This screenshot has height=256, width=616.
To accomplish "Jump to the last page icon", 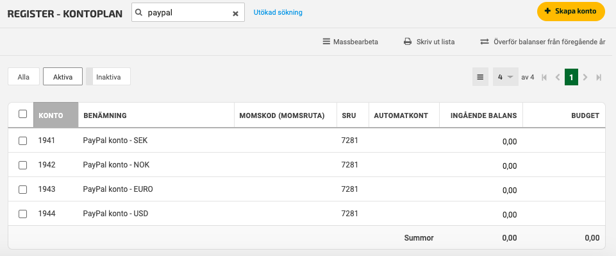I will tap(599, 78).
